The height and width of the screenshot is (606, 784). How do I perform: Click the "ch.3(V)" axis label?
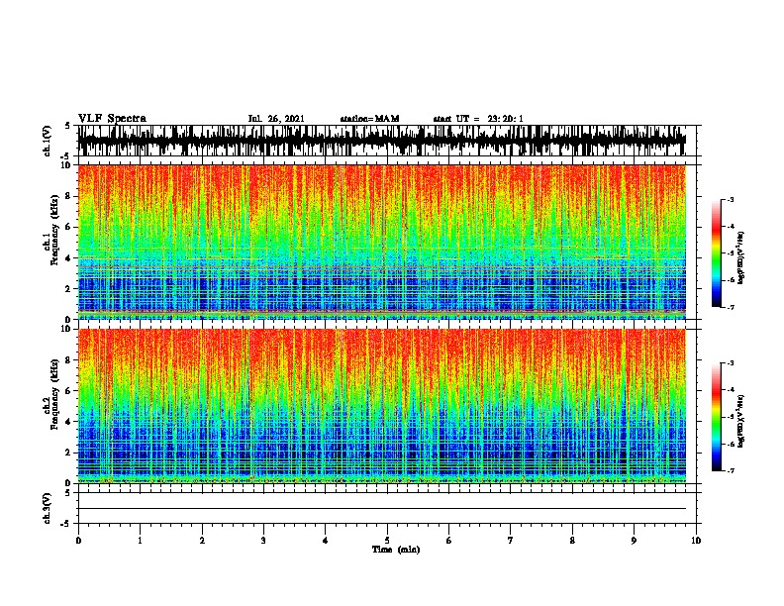(x=48, y=508)
